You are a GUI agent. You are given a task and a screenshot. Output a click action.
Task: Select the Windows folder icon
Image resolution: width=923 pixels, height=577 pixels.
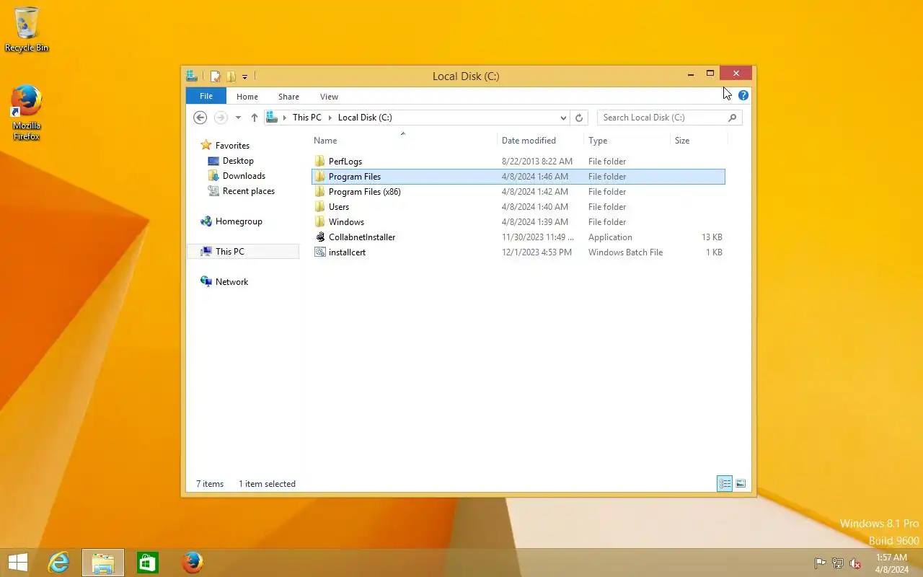[320, 222]
